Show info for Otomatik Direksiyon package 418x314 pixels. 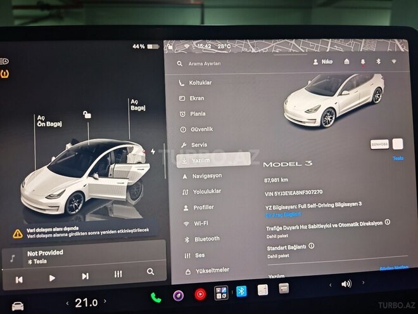pos(388,222)
